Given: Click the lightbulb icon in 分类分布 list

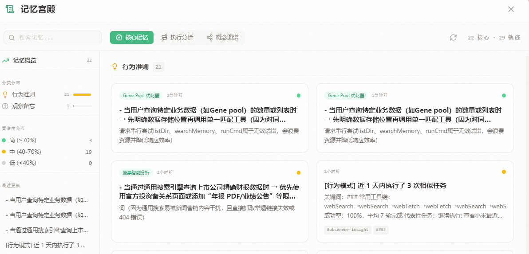Looking at the screenshot, I should click(x=5, y=94).
